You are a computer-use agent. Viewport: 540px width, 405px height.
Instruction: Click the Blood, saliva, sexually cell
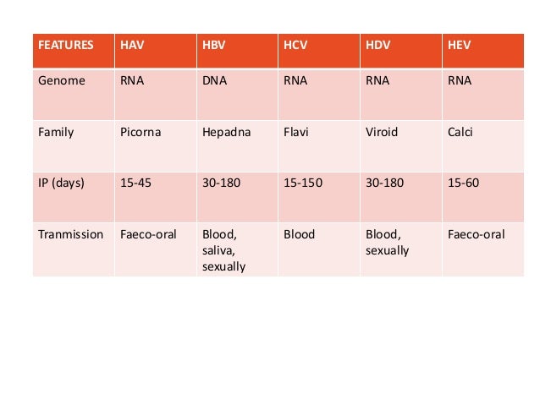tap(237, 249)
